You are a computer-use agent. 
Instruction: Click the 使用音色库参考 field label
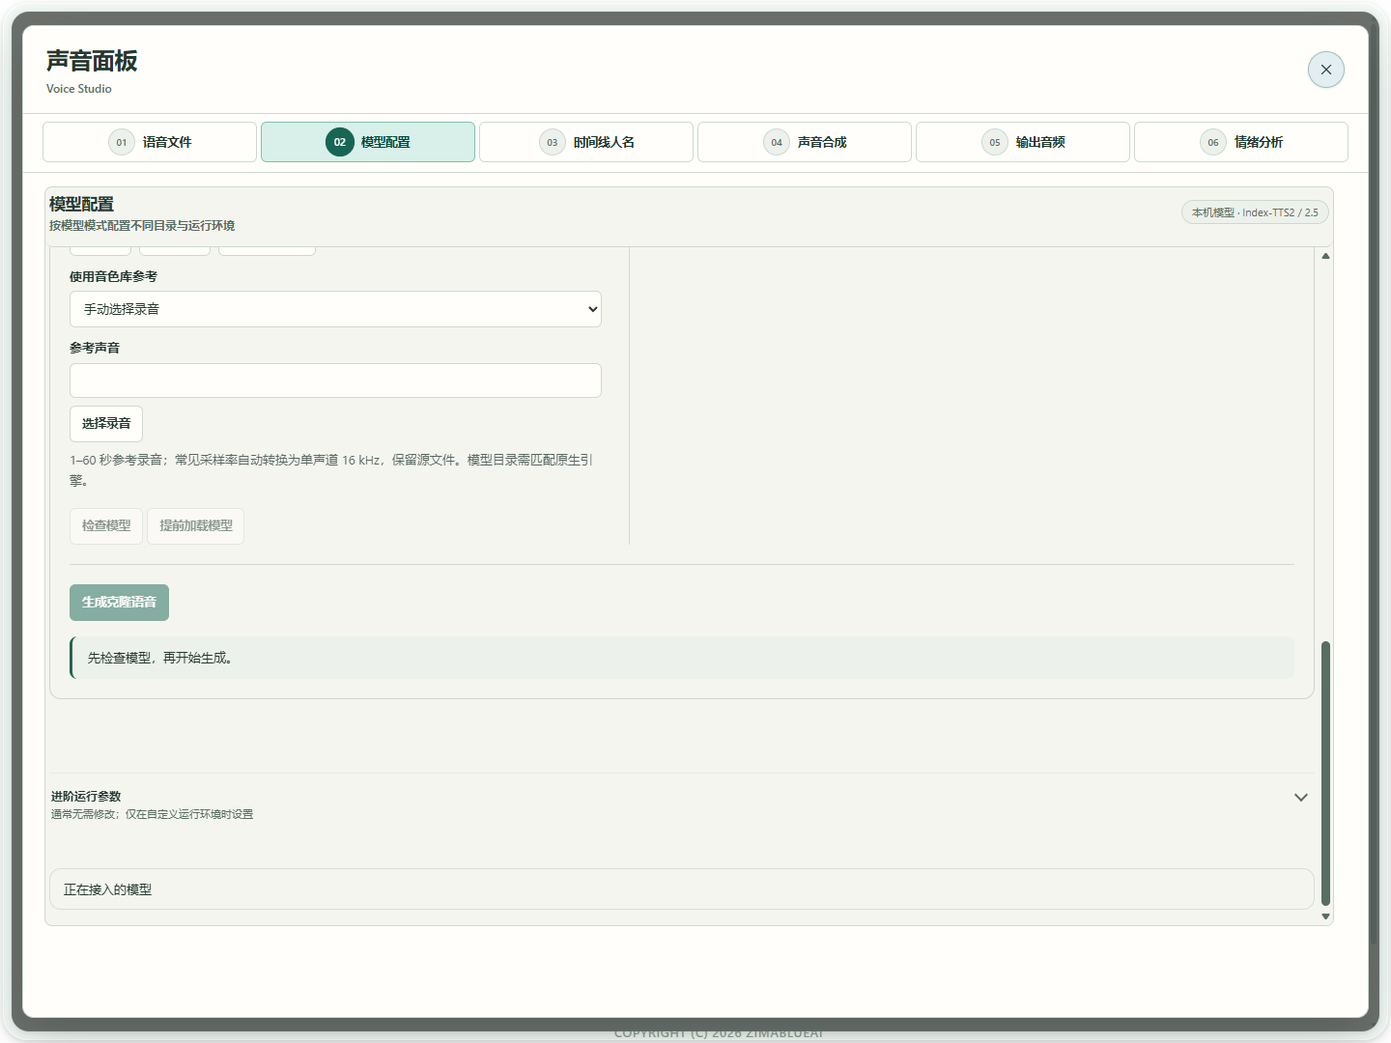[113, 277]
